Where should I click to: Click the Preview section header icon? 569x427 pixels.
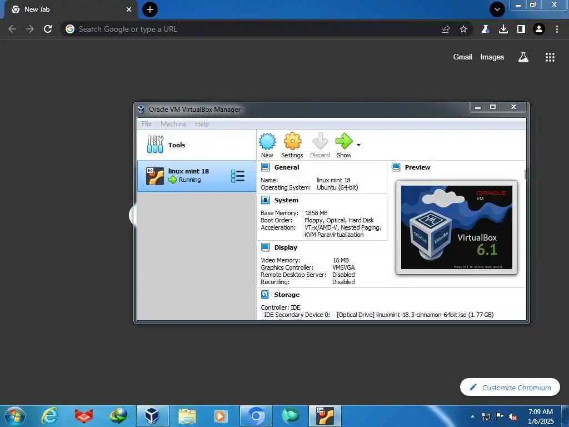tap(396, 167)
